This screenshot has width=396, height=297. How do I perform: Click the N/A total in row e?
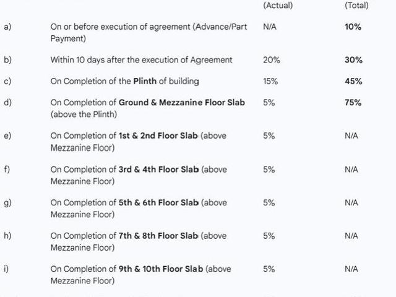point(351,136)
